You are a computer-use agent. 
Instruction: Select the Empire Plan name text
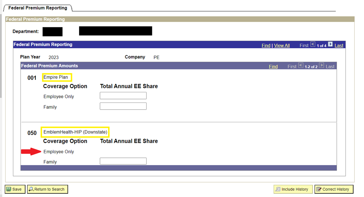(56, 77)
